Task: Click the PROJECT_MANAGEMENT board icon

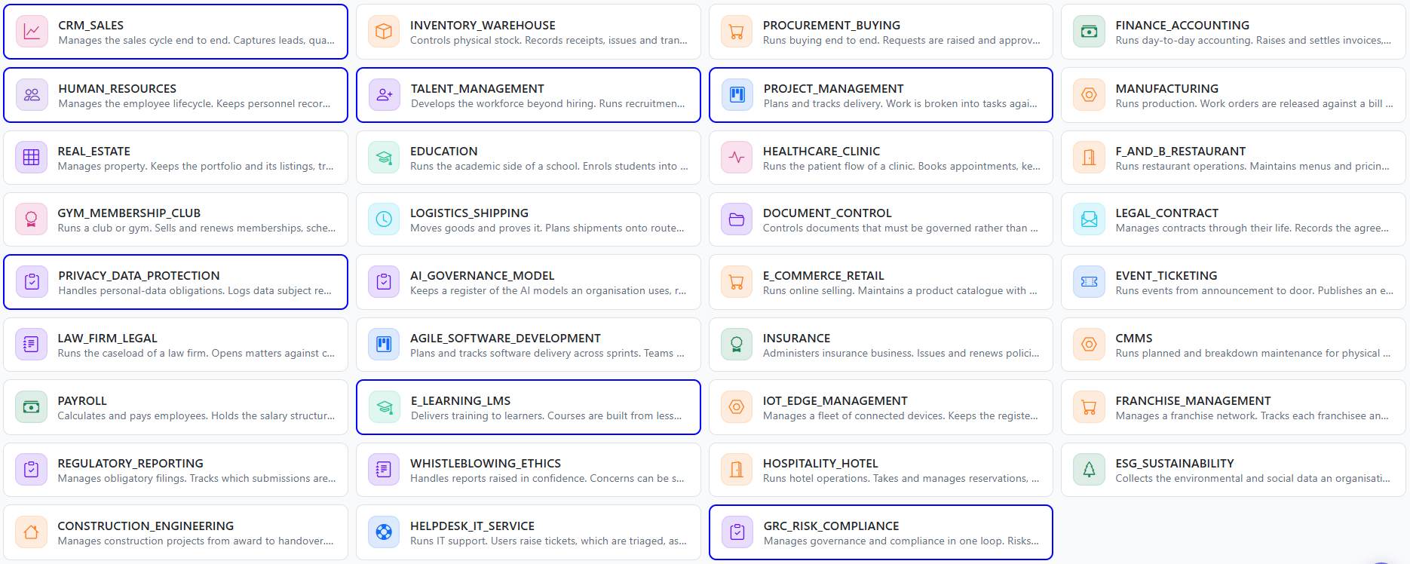Action: pyautogui.click(x=737, y=95)
